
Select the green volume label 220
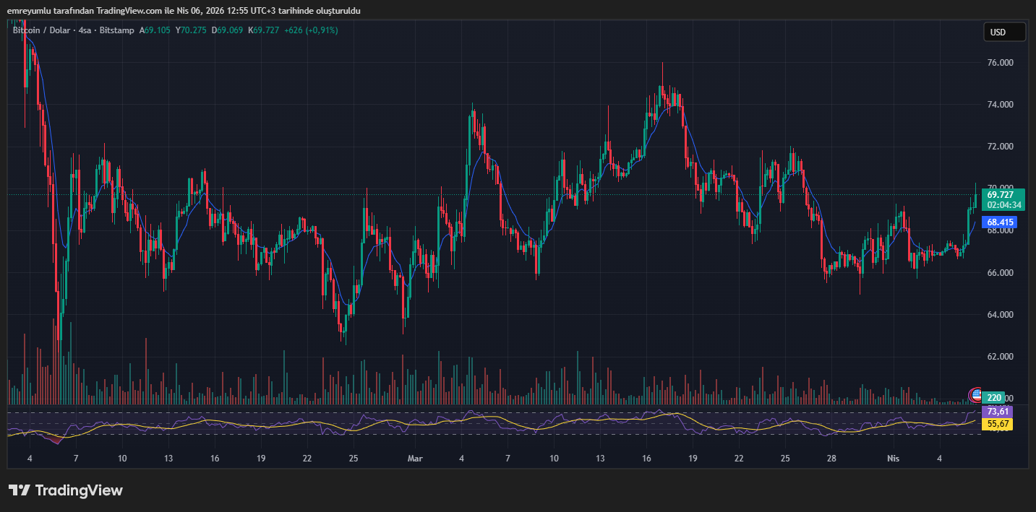coord(994,398)
